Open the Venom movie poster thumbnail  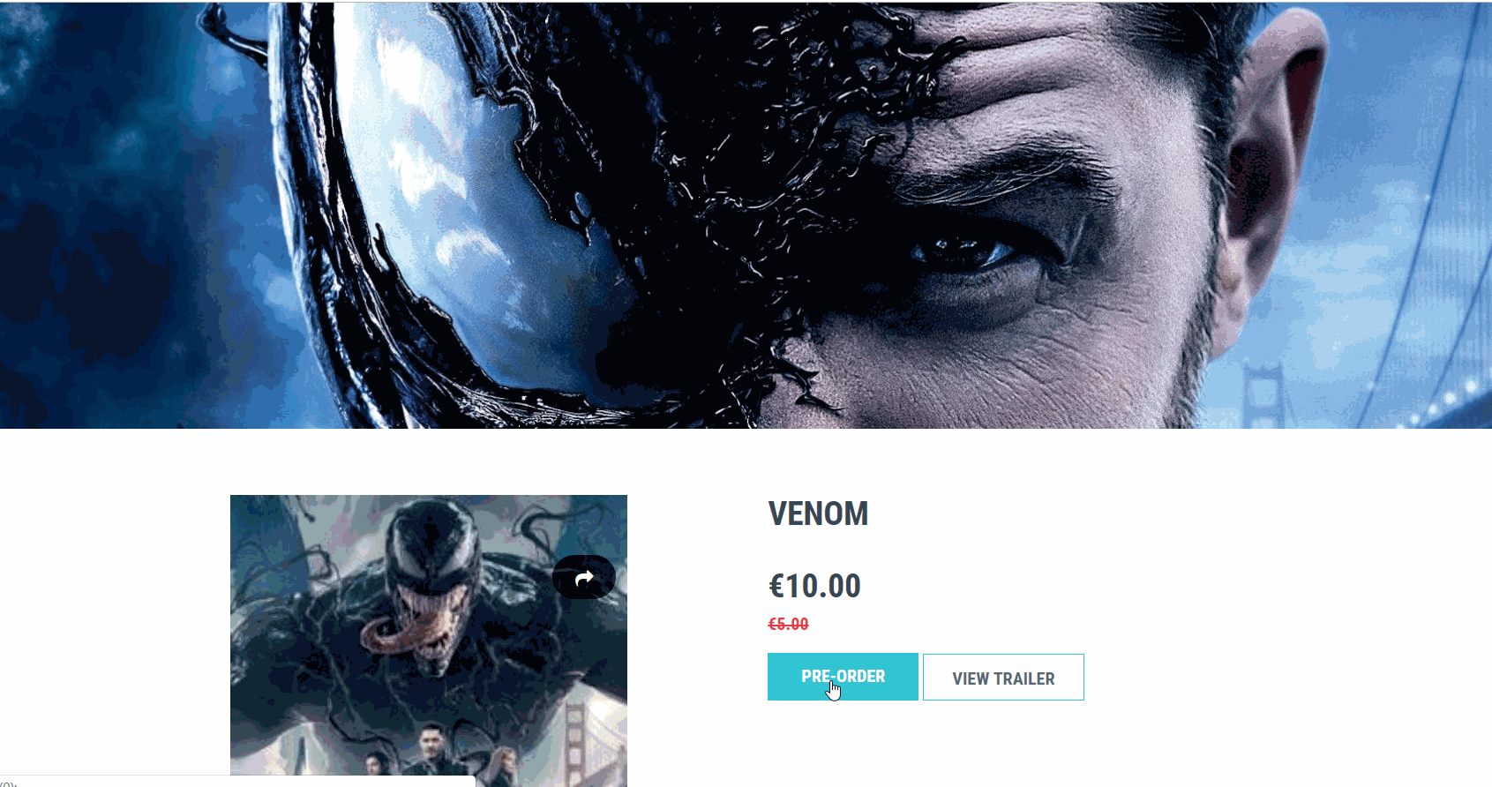point(429,641)
